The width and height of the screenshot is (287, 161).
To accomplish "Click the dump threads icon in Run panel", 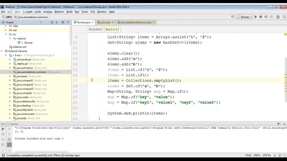I will pyautogui.click(x=3, y=144).
